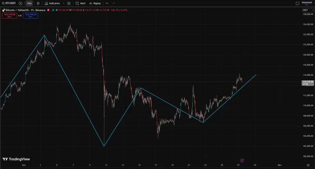This screenshot has height=169, width=315.
Task: Click the OHLC values in the chart legend
Action: coord(91,10)
